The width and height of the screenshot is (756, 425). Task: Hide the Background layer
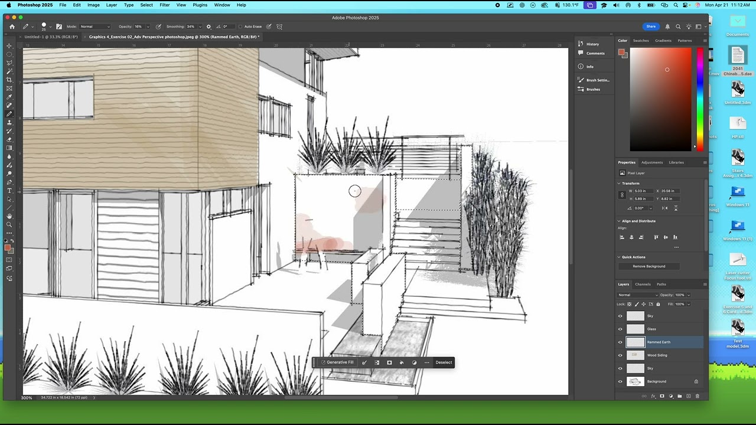click(620, 381)
